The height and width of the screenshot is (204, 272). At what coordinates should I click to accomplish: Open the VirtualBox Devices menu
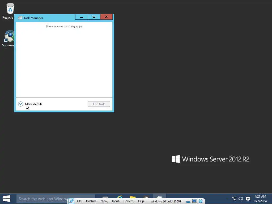(129, 201)
